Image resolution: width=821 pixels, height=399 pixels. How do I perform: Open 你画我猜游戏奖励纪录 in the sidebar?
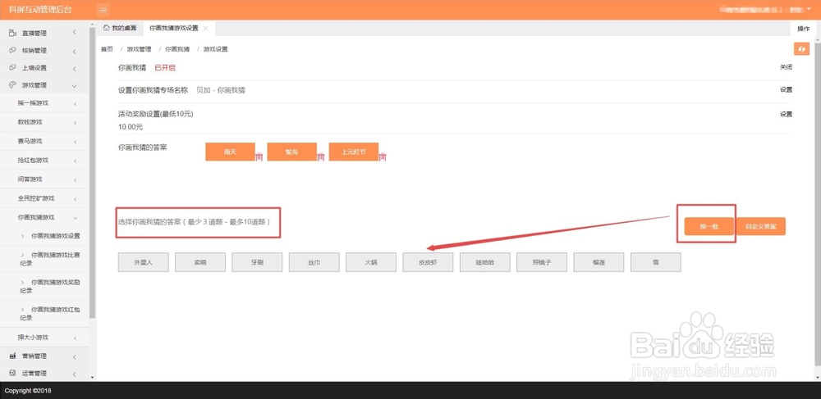pos(50,286)
